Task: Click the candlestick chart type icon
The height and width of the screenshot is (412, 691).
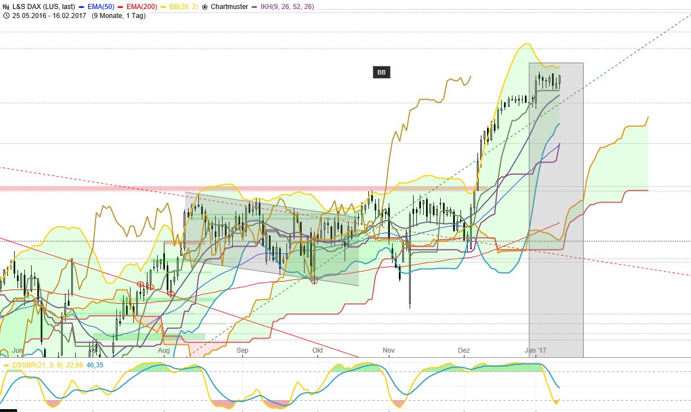Action: pyautogui.click(x=6, y=6)
